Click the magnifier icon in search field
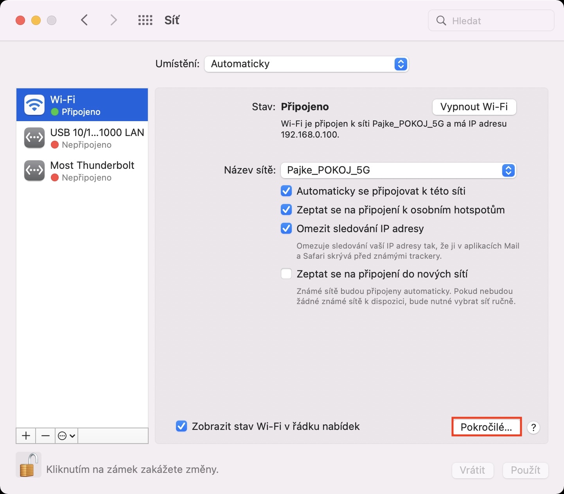The width and height of the screenshot is (564, 494). coord(441,21)
